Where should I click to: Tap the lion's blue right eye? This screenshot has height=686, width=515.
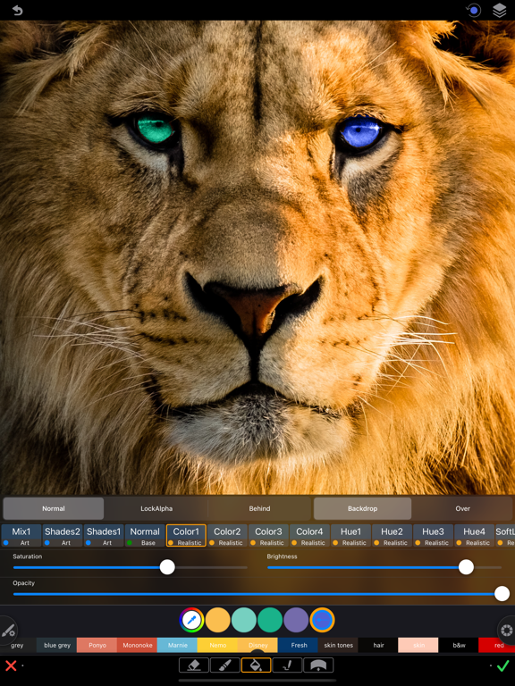(360, 132)
